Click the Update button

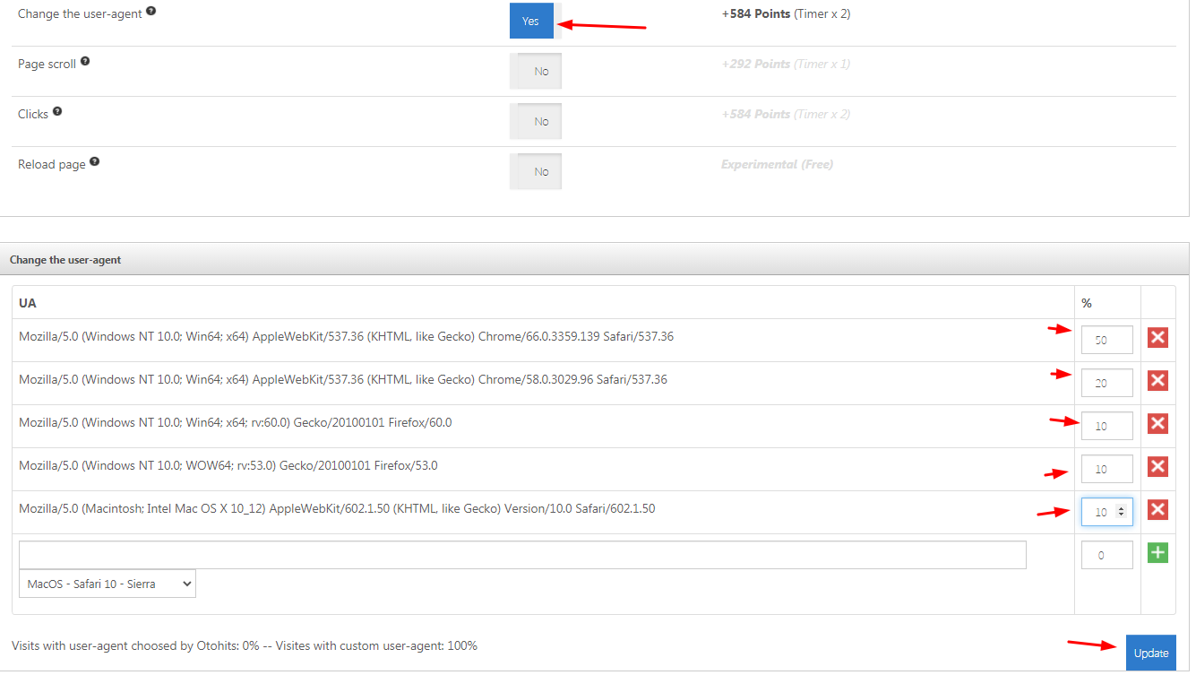tap(1150, 653)
